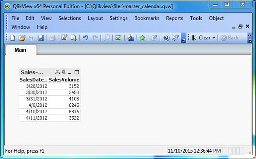Open the Tools menu
Screen dimensions: 256x159
click(x=196, y=18)
